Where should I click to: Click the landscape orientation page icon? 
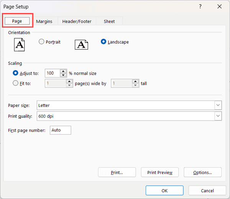[x=81, y=44]
